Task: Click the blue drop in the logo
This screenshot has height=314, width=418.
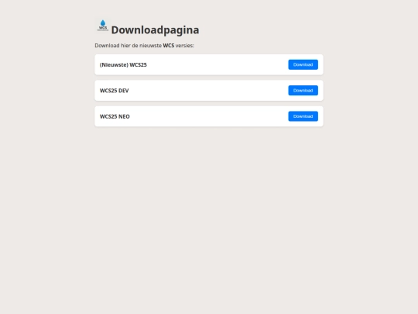Action: click(103, 23)
